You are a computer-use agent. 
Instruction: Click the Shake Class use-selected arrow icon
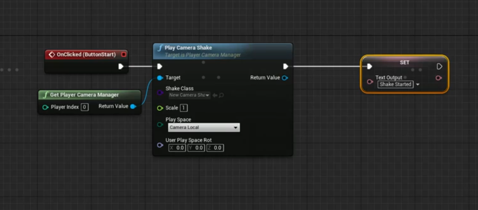pos(215,95)
